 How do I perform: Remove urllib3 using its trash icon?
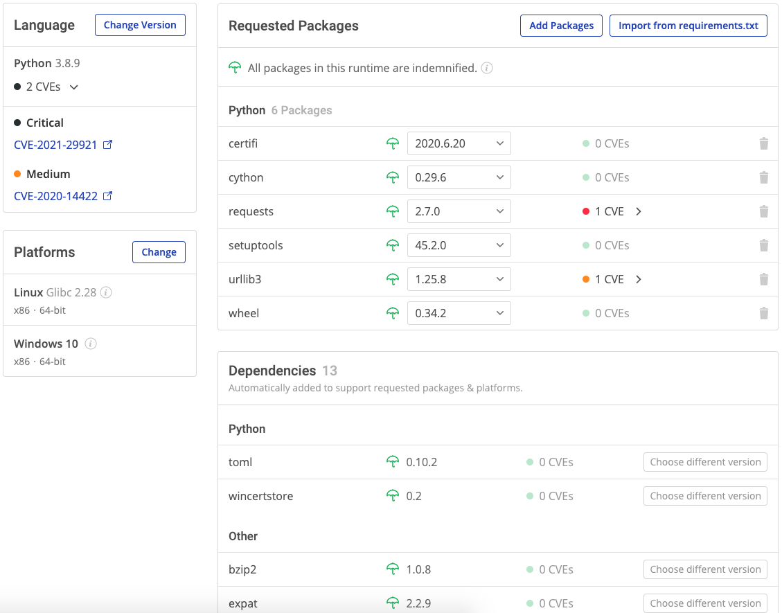[764, 279]
